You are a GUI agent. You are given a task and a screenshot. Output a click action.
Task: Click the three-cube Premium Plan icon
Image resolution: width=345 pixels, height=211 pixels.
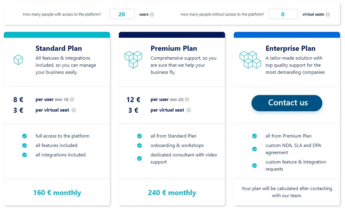point(133,60)
